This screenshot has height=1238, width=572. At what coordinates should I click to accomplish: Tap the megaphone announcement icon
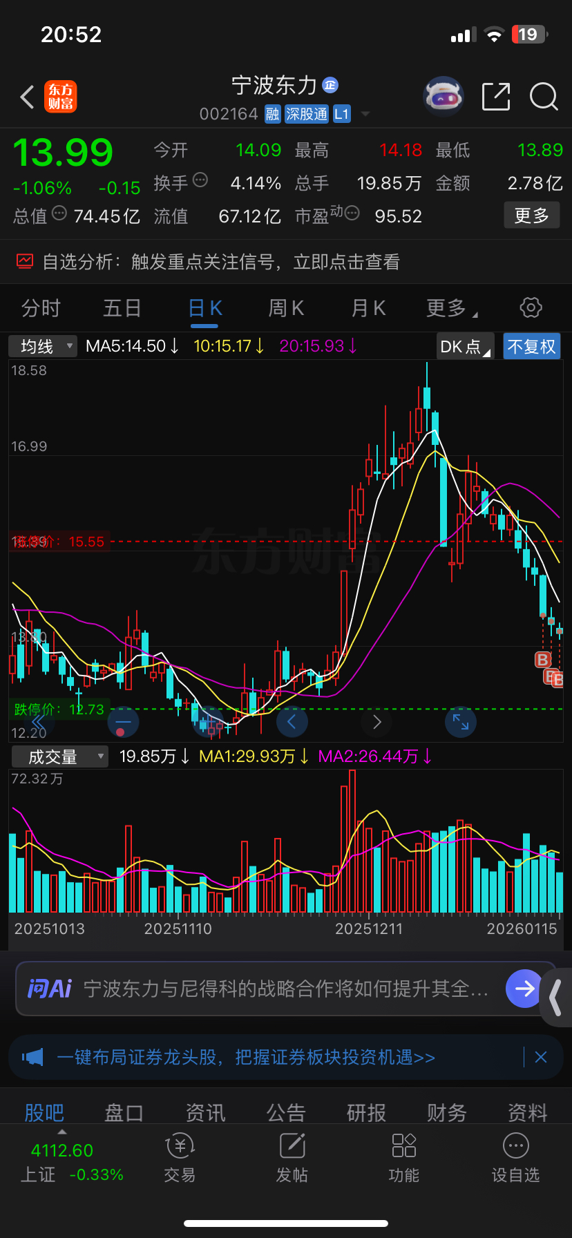pyautogui.click(x=32, y=1057)
